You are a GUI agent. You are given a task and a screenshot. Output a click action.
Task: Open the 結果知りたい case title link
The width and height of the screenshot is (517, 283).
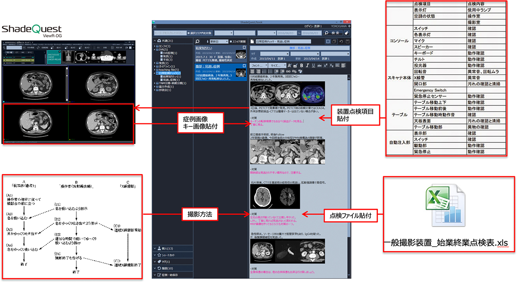204,47
